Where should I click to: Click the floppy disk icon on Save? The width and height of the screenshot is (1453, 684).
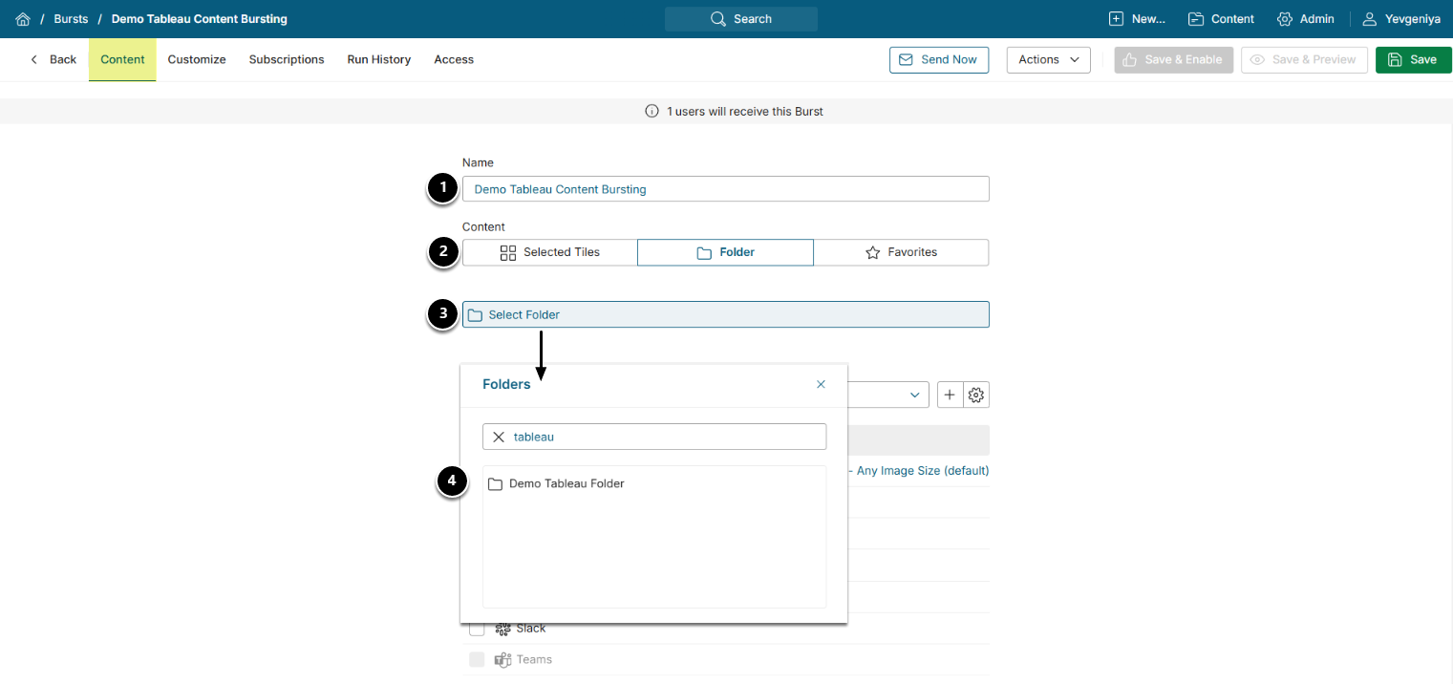pos(1394,59)
